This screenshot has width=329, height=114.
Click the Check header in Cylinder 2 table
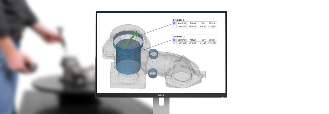(x=212, y=40)
